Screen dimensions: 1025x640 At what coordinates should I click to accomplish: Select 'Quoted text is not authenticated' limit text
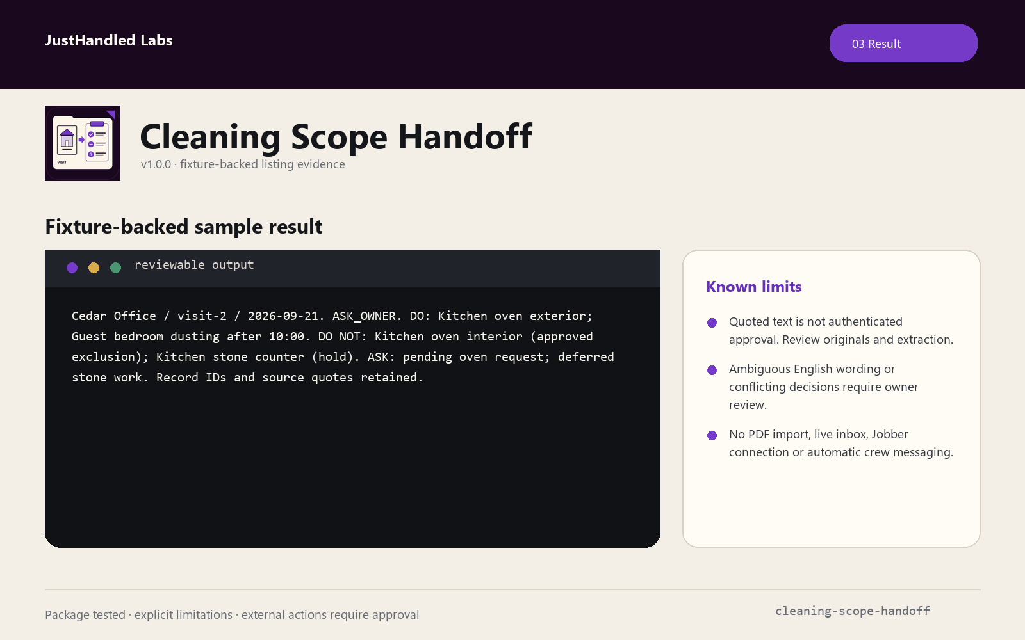pyautogui.click(x=841, y=331)
